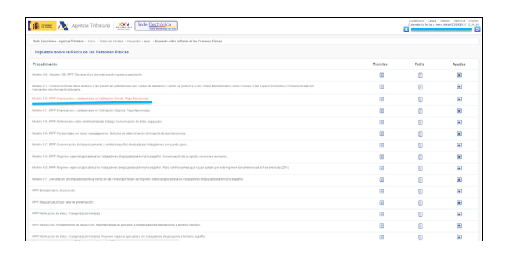Click the Agencia Tributaria logo

coord(85,26)
